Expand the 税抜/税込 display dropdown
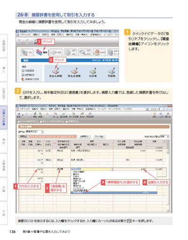188x240 pixels. point(168,136)
